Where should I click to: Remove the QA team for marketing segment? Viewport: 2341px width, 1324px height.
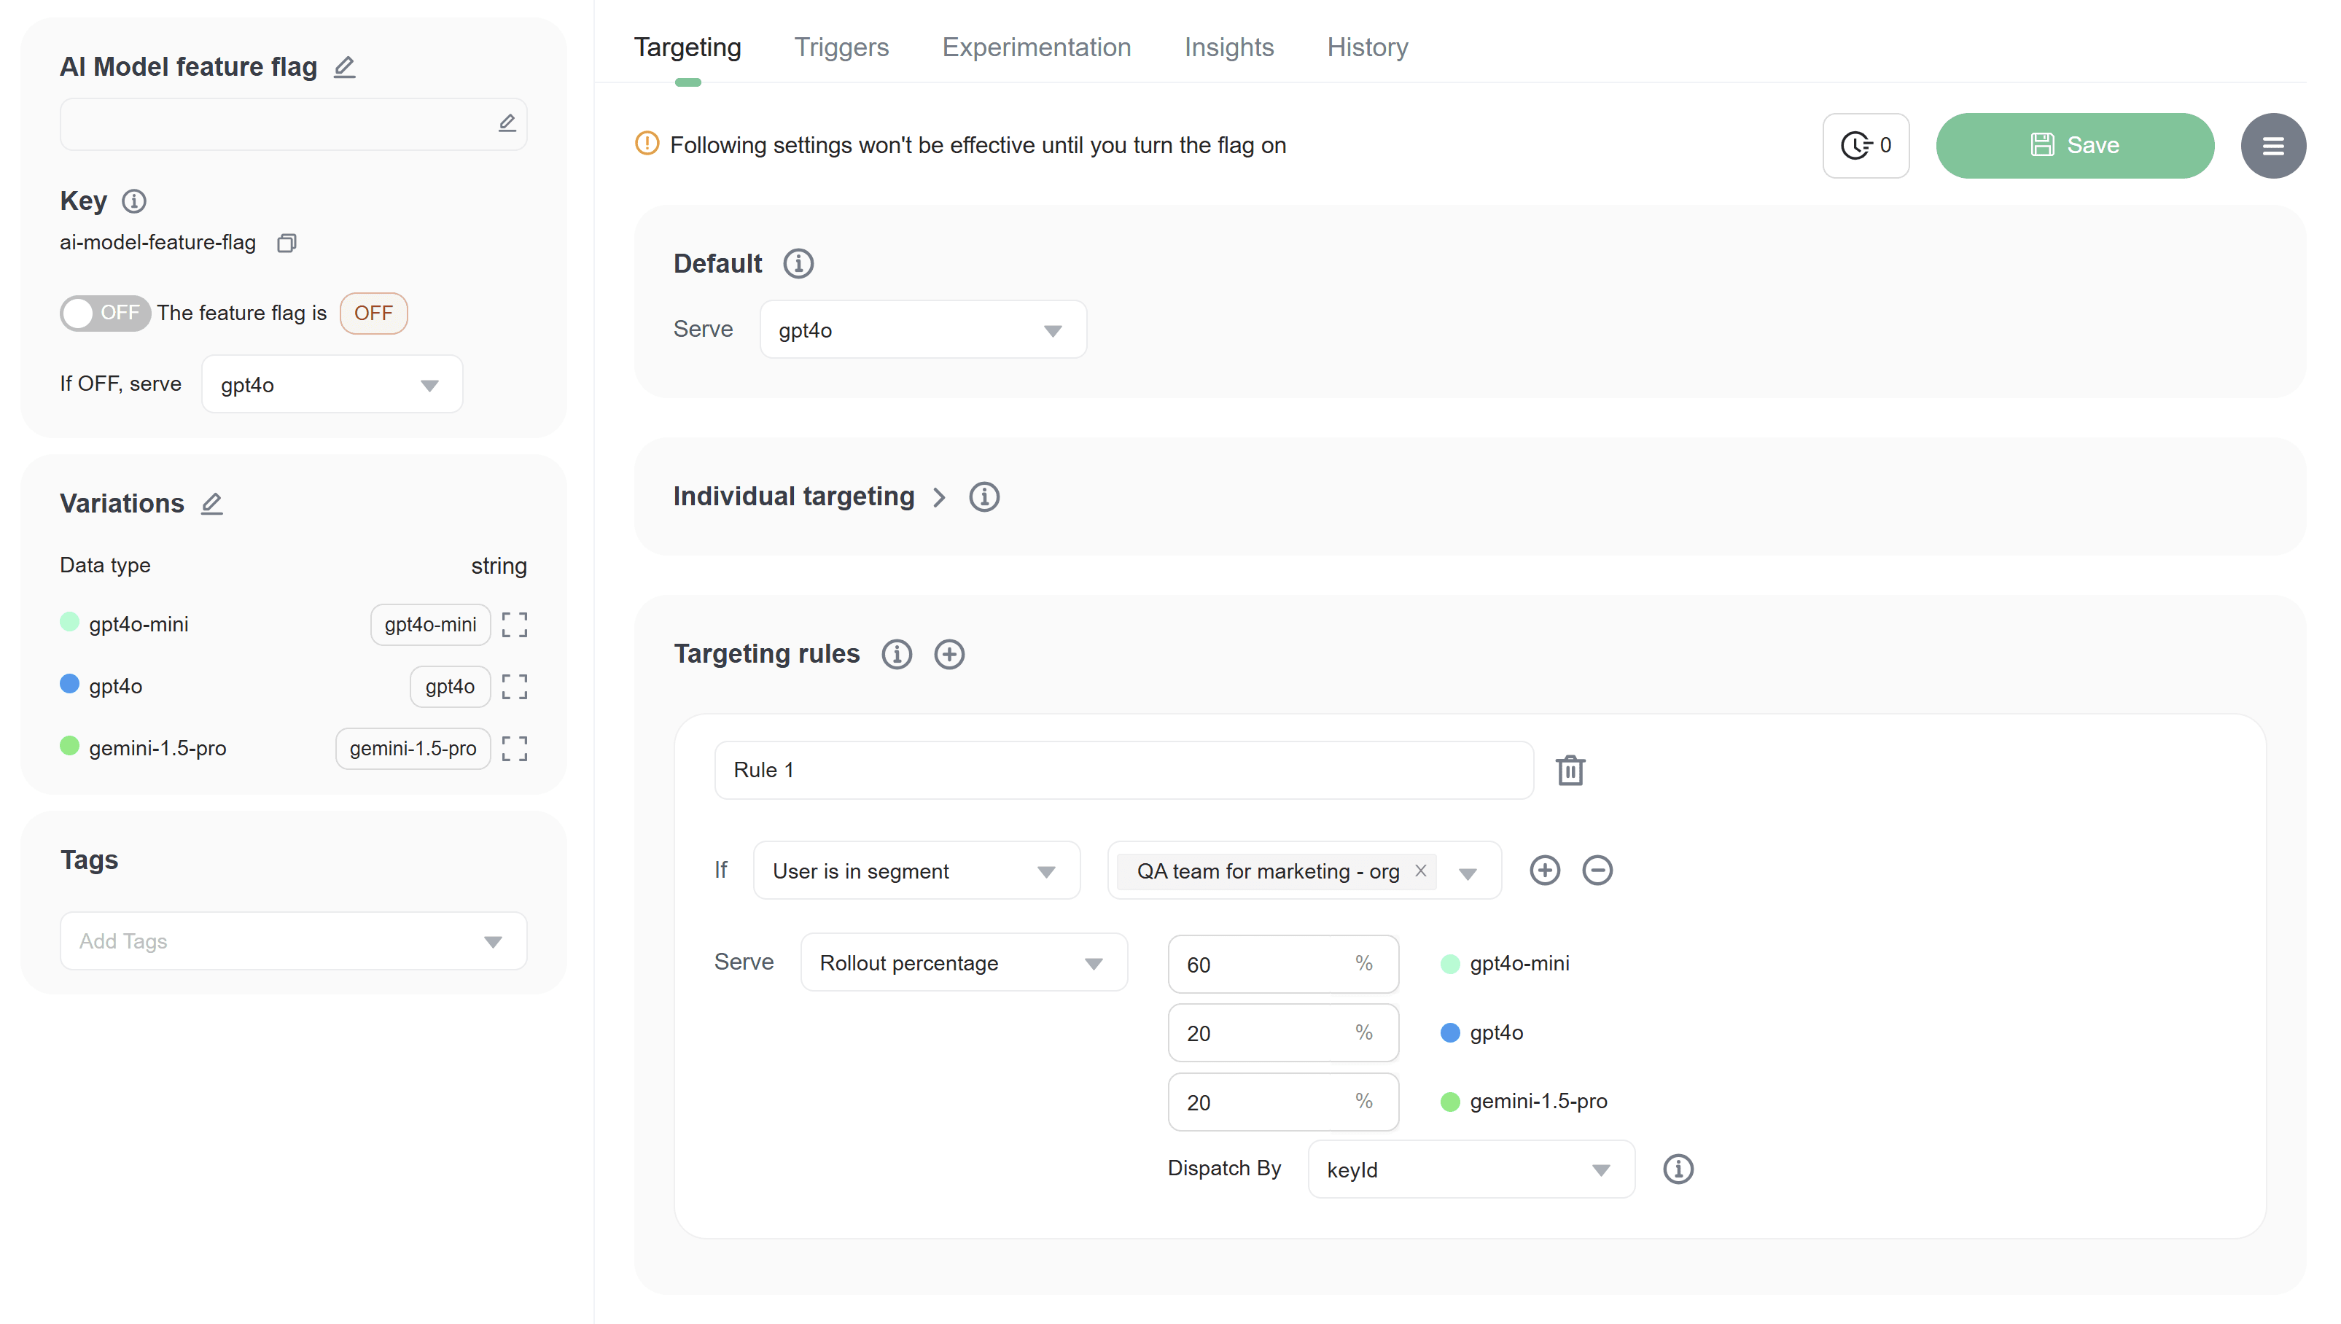1420,871
